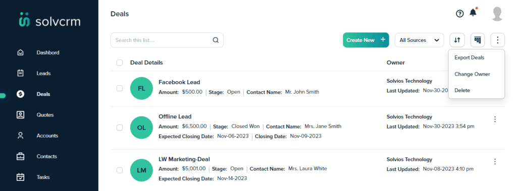Click the LM avatar circle
517x191 pixels.
(x=141, y=170)
